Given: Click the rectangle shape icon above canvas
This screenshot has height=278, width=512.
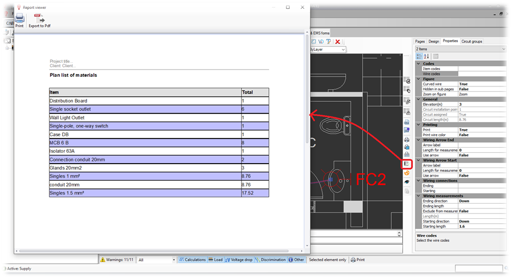Looking at the screenshot, I should (313, 42).
